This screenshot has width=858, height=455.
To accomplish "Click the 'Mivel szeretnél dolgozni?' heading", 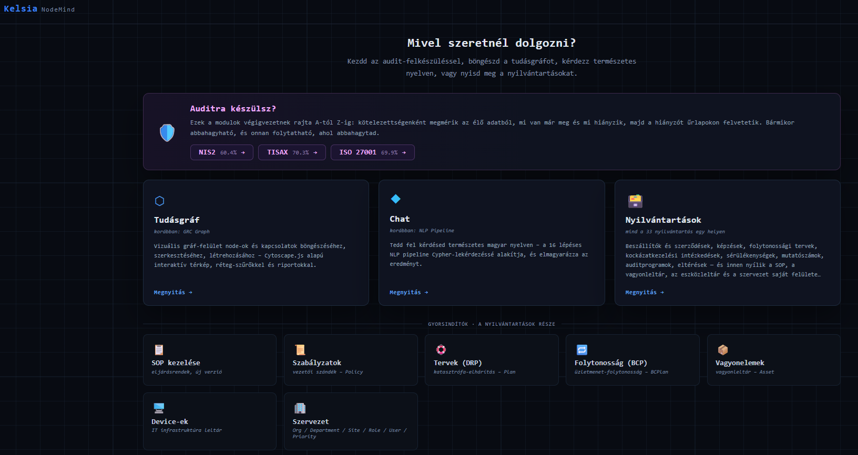I will [492, 43].
